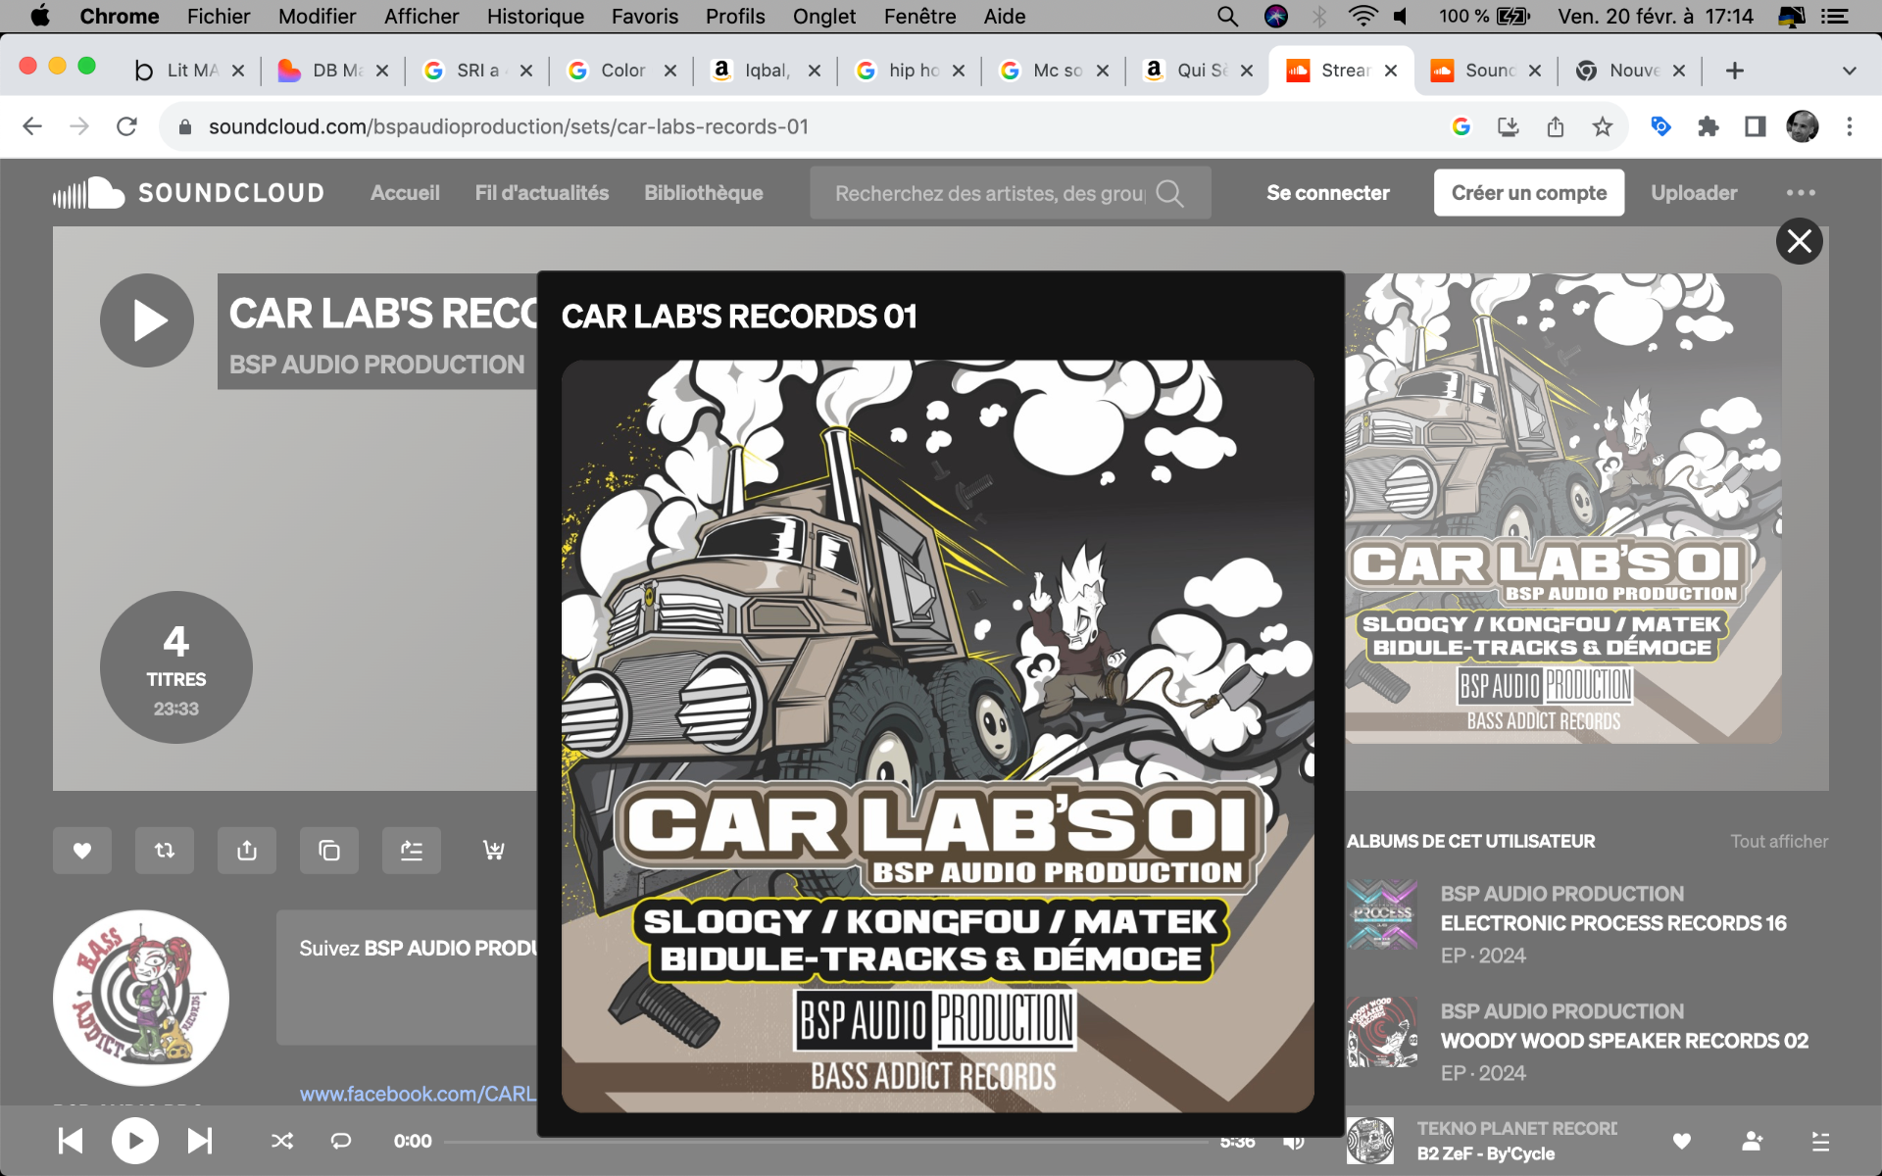
Task: Open the facebook.com/CARL link
Action: (x=418, y=1094)
